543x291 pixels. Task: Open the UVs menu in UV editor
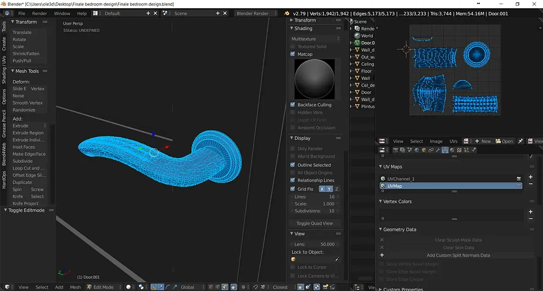click(453, 141)
